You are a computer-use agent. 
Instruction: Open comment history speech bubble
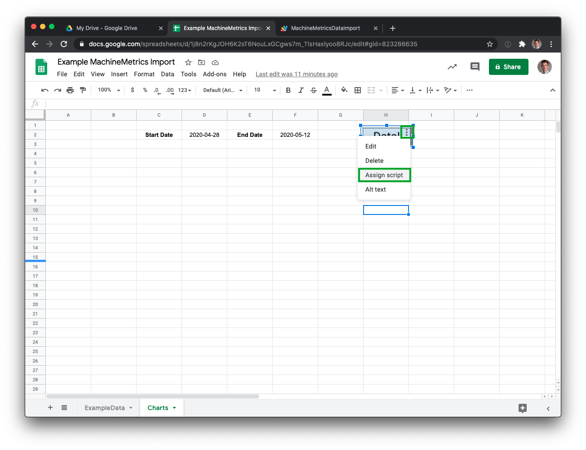pos(475,67)
